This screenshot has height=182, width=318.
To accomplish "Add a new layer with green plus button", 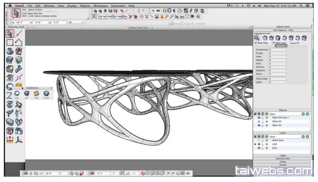I will 303,136.
